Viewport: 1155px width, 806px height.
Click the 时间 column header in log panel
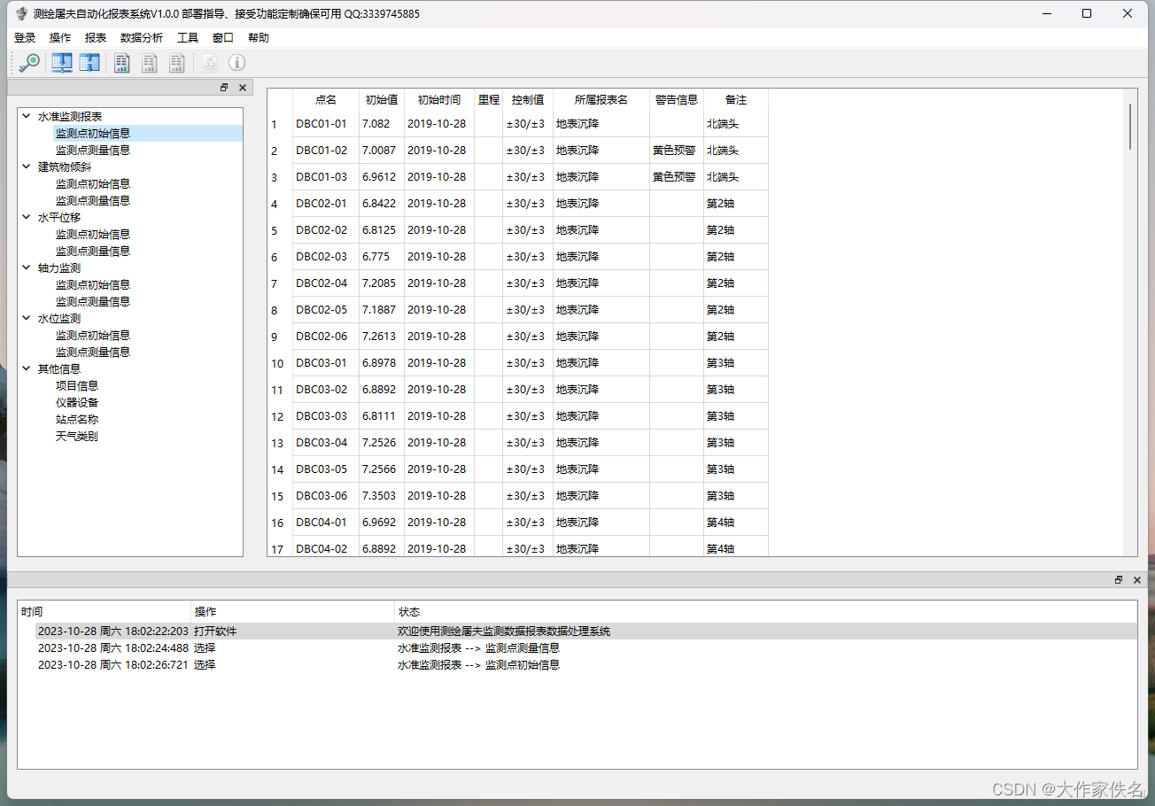pyautogui.click(x=105, y=612)
